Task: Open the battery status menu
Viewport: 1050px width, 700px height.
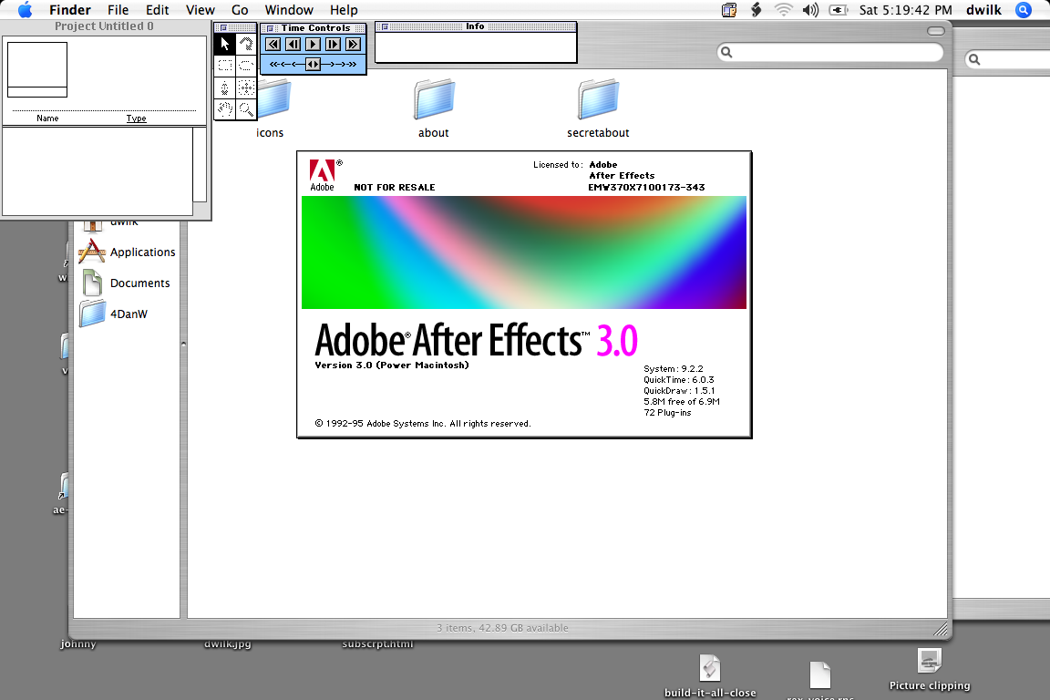Action: (x=839, y=10)
